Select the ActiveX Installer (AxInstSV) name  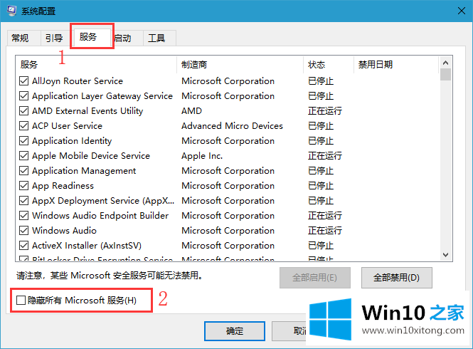87,245
